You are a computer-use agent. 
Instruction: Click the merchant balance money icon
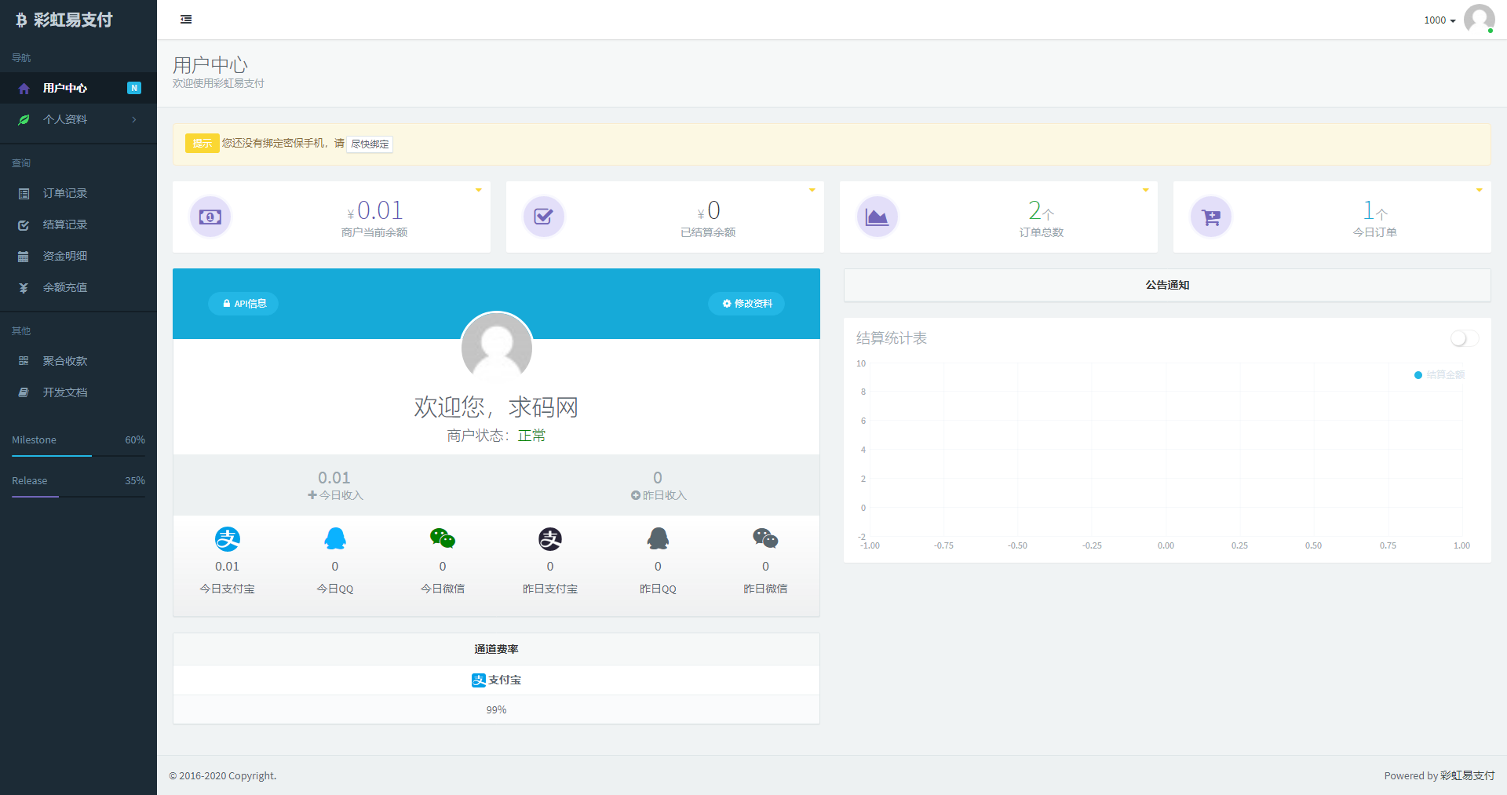click(x=210, y=217)
